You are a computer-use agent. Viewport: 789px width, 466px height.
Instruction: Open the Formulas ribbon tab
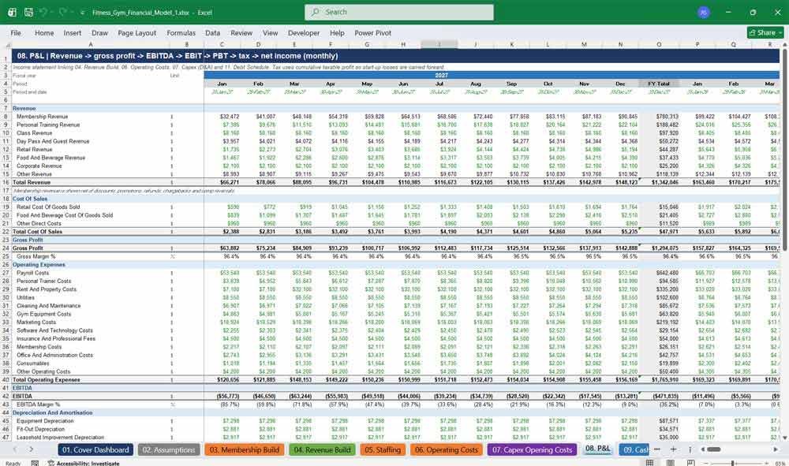(x=181, y=32)
